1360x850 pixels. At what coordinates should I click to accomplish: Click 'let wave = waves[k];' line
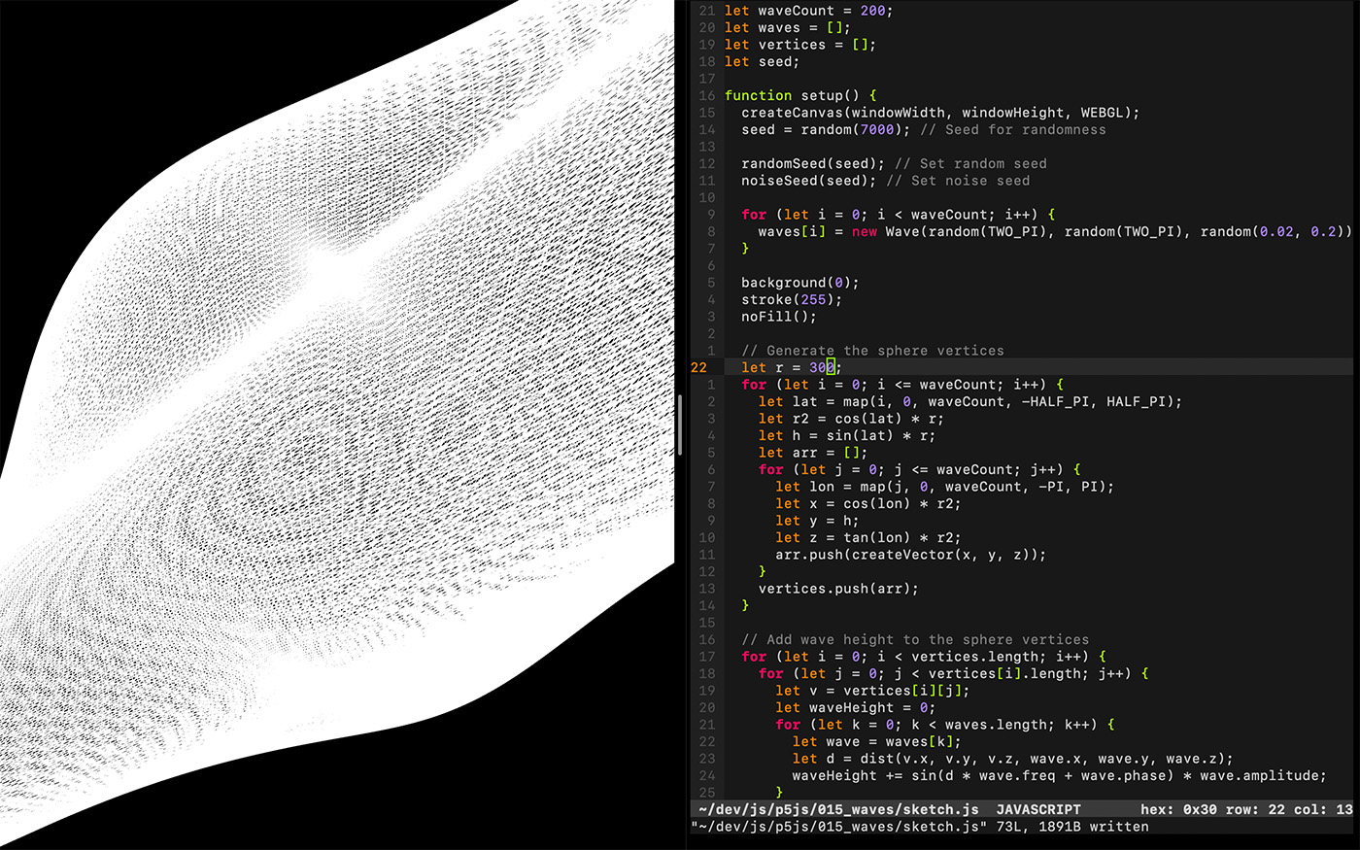(877, 741)
